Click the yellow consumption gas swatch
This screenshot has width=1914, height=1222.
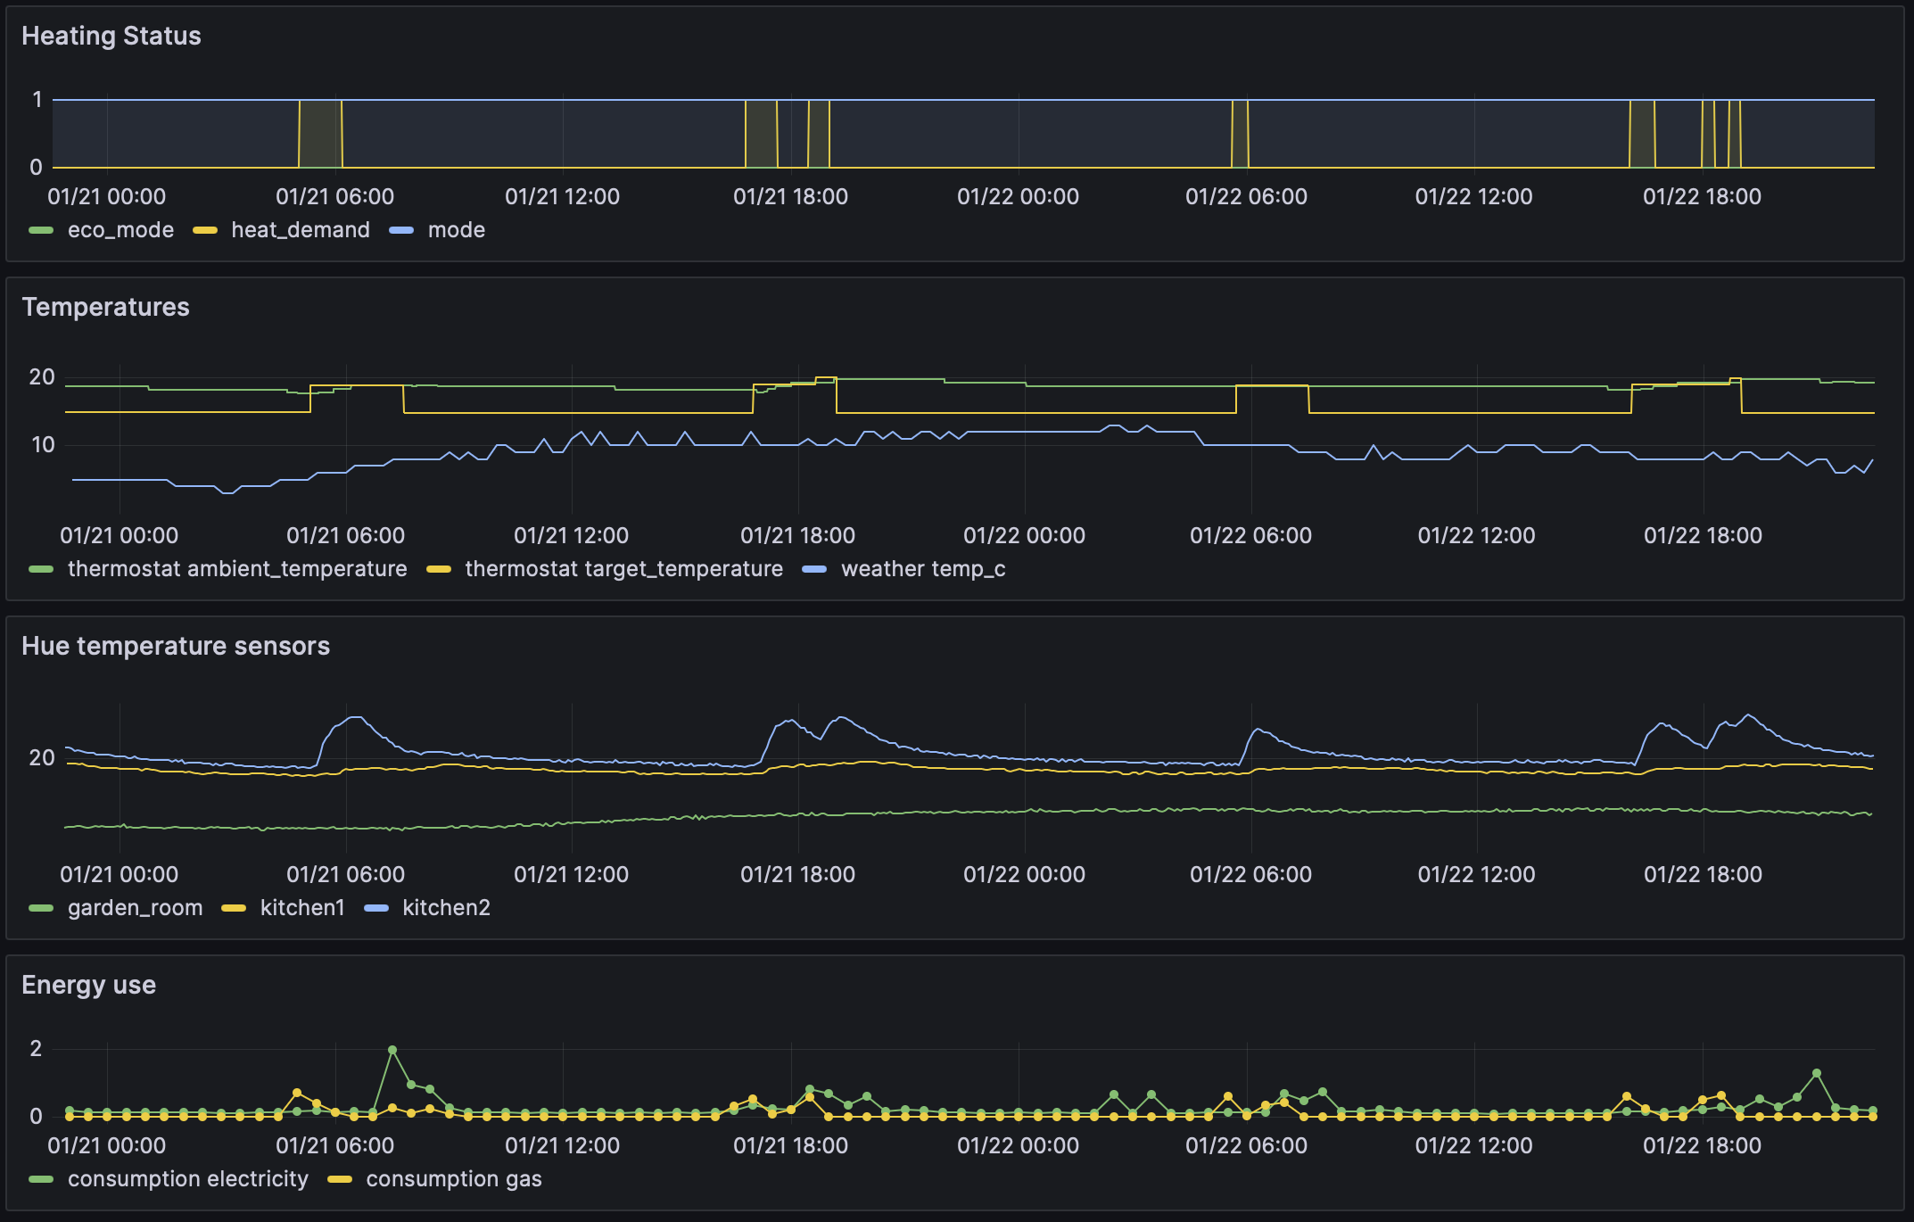[340, 1179]
